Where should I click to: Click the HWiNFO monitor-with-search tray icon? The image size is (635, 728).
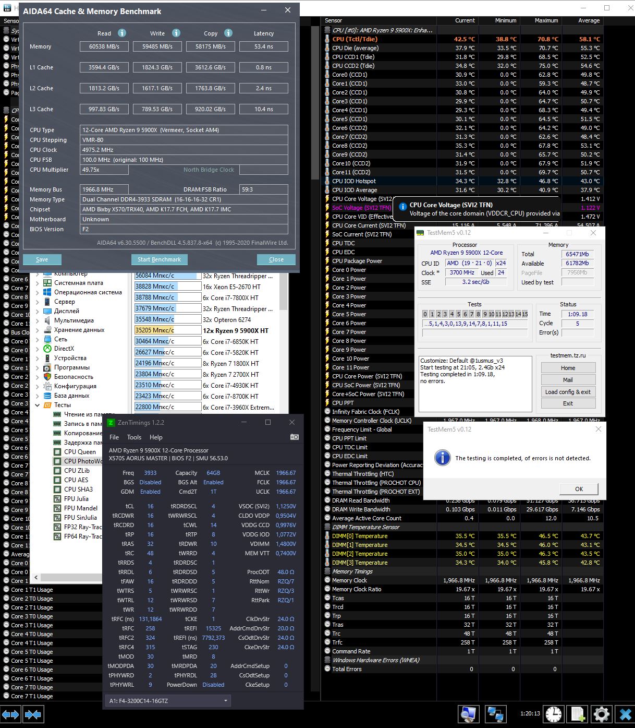coord(469,714)
